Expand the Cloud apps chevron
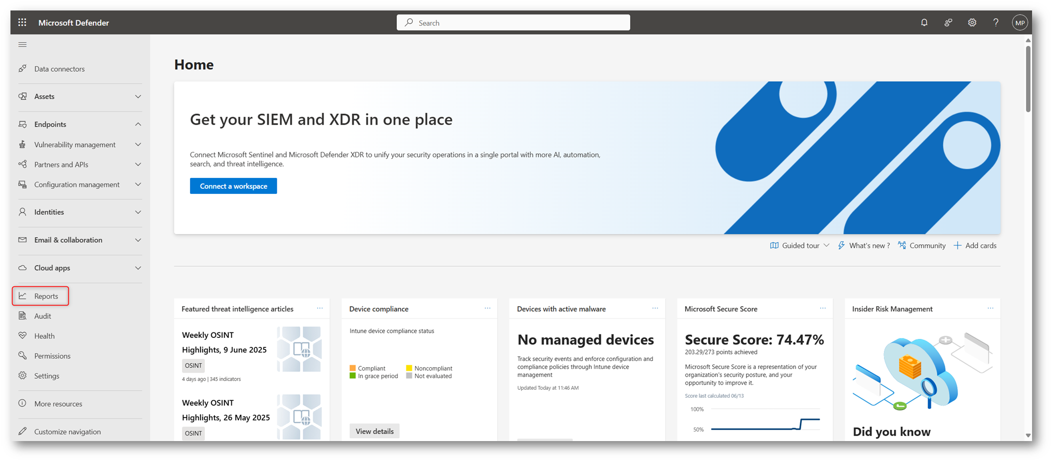The height and width of the screenshot is (462, 1053). (138, 268)
